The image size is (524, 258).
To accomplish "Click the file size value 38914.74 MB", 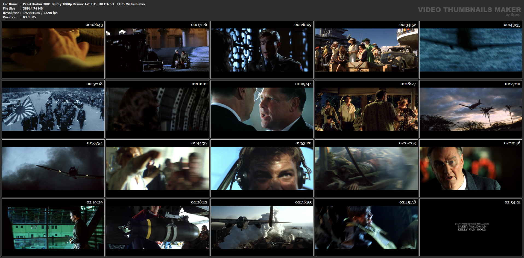I will [33, 8].
